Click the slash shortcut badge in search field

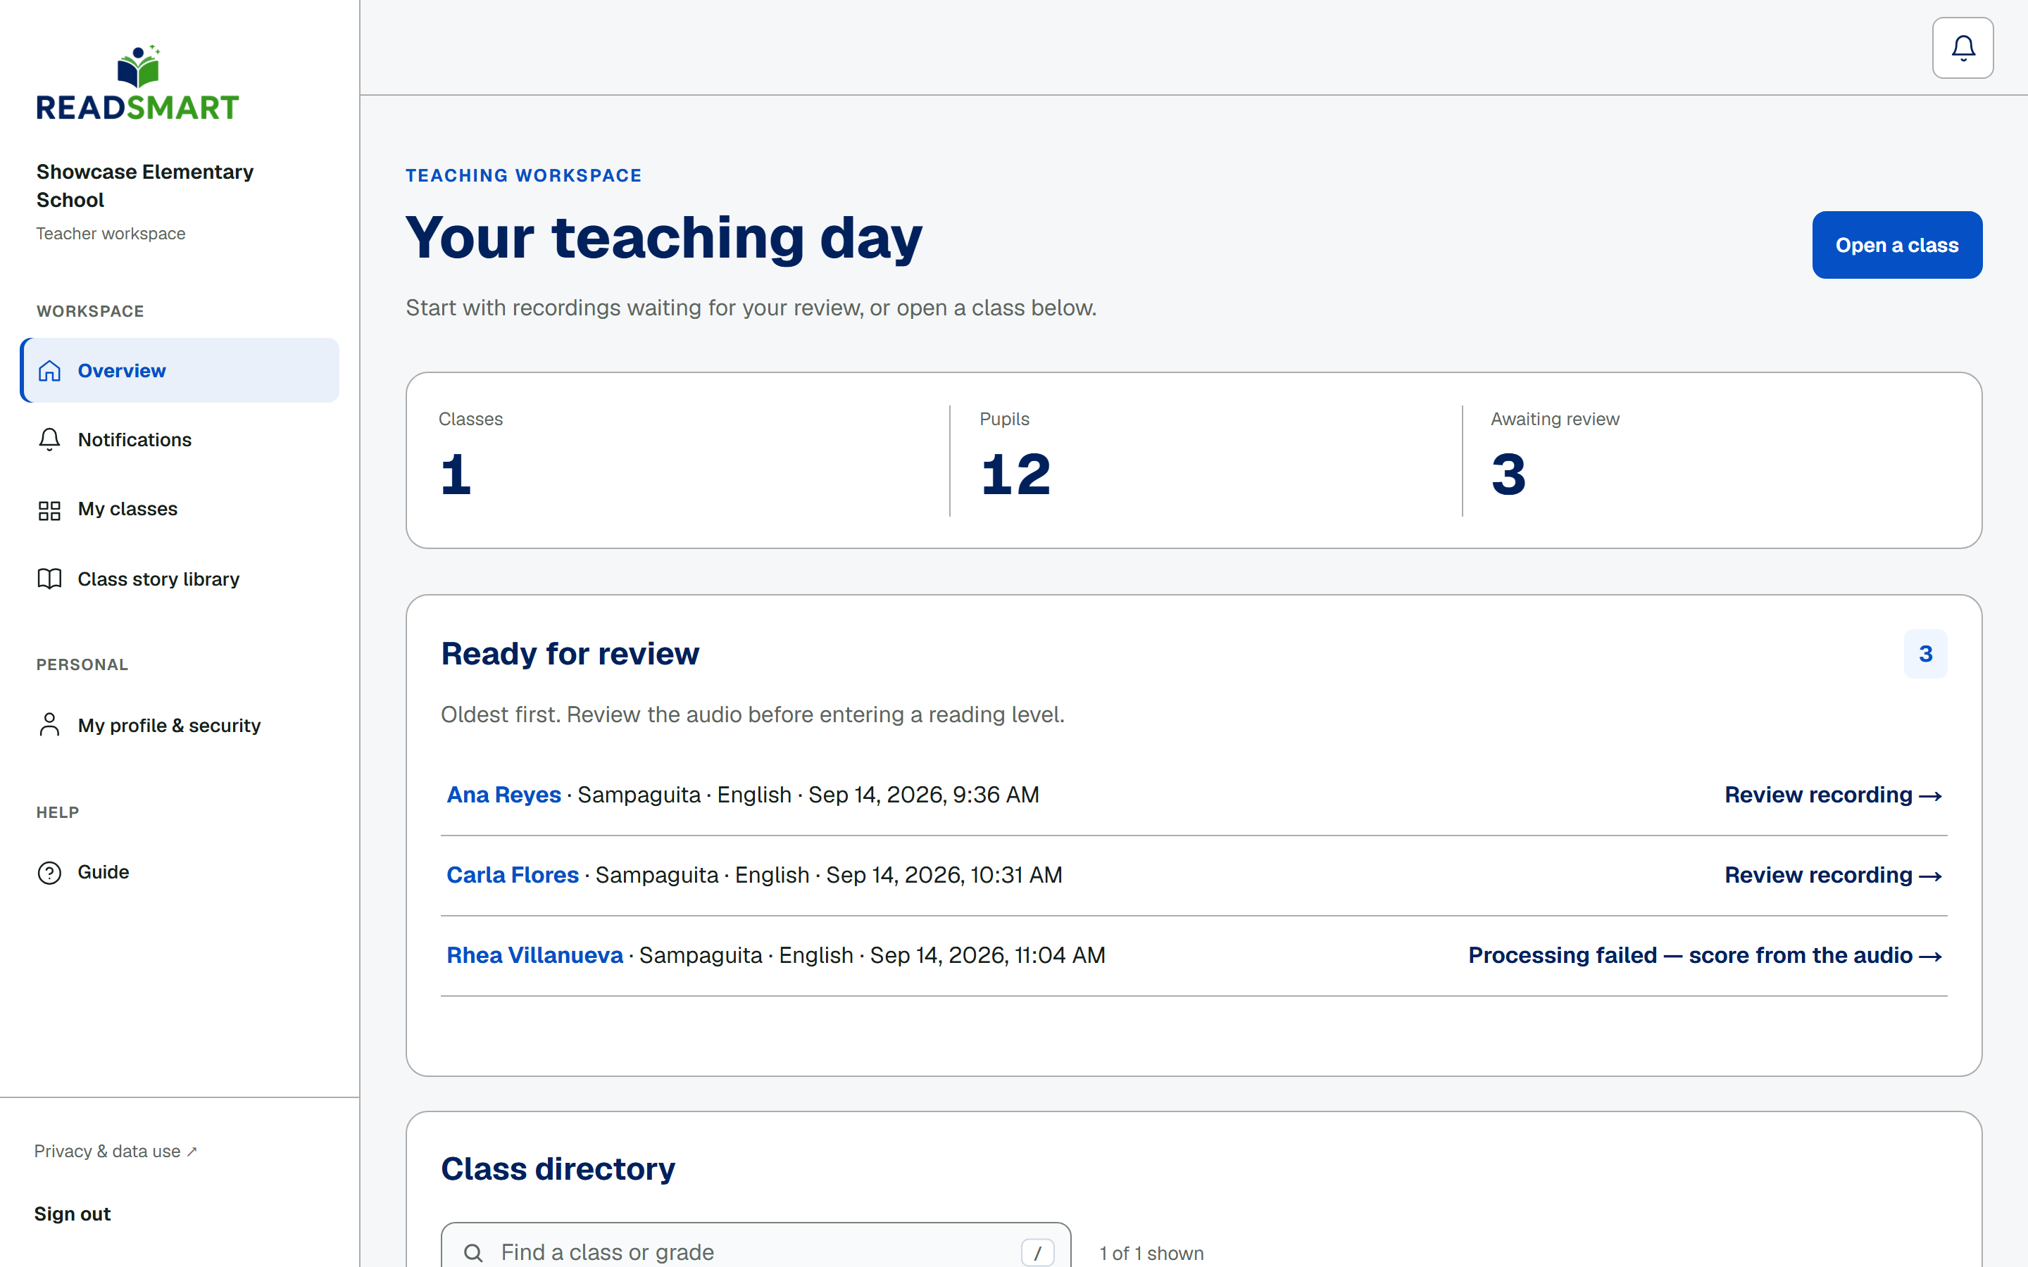click(1037, 1252)
